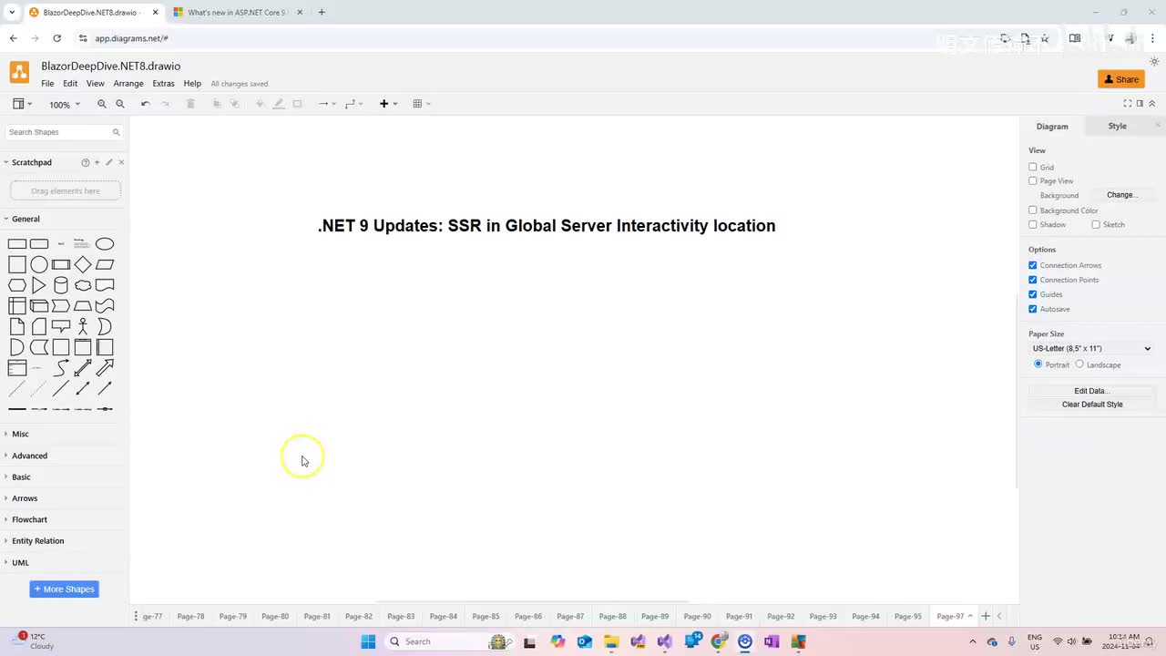This screenshot has width=1166, height=656.
Task: Edit the Scratchpad with pencil icon
Action: click(109, 162)
